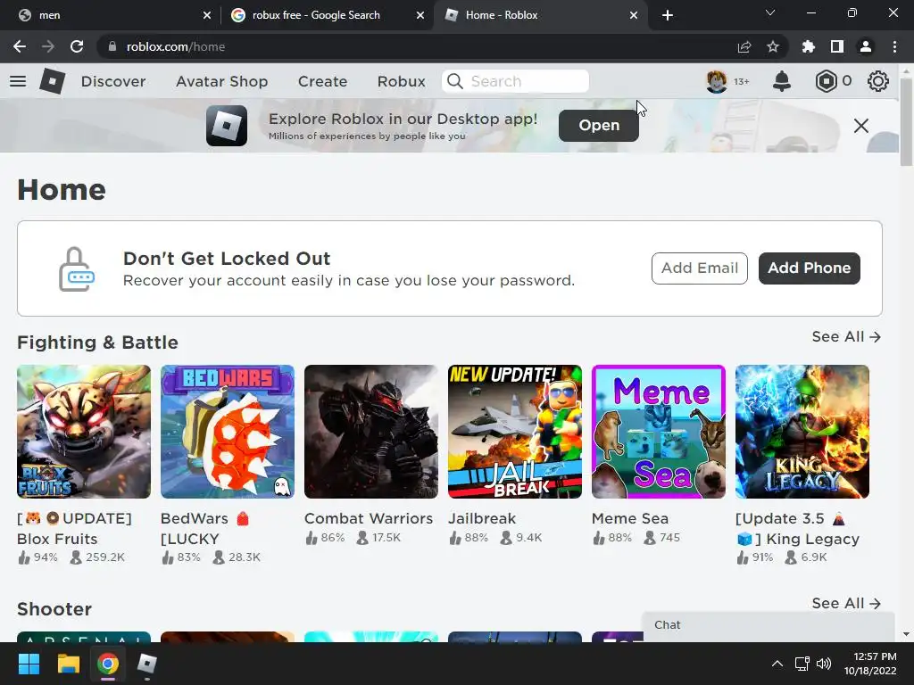The width and height of the screenshot is (914, 685).
Task: Expand the Chat panel
Action: [x=769, y=626]
